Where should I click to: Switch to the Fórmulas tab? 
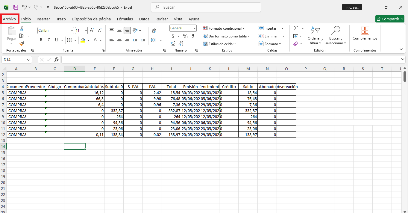coord(125,19)
